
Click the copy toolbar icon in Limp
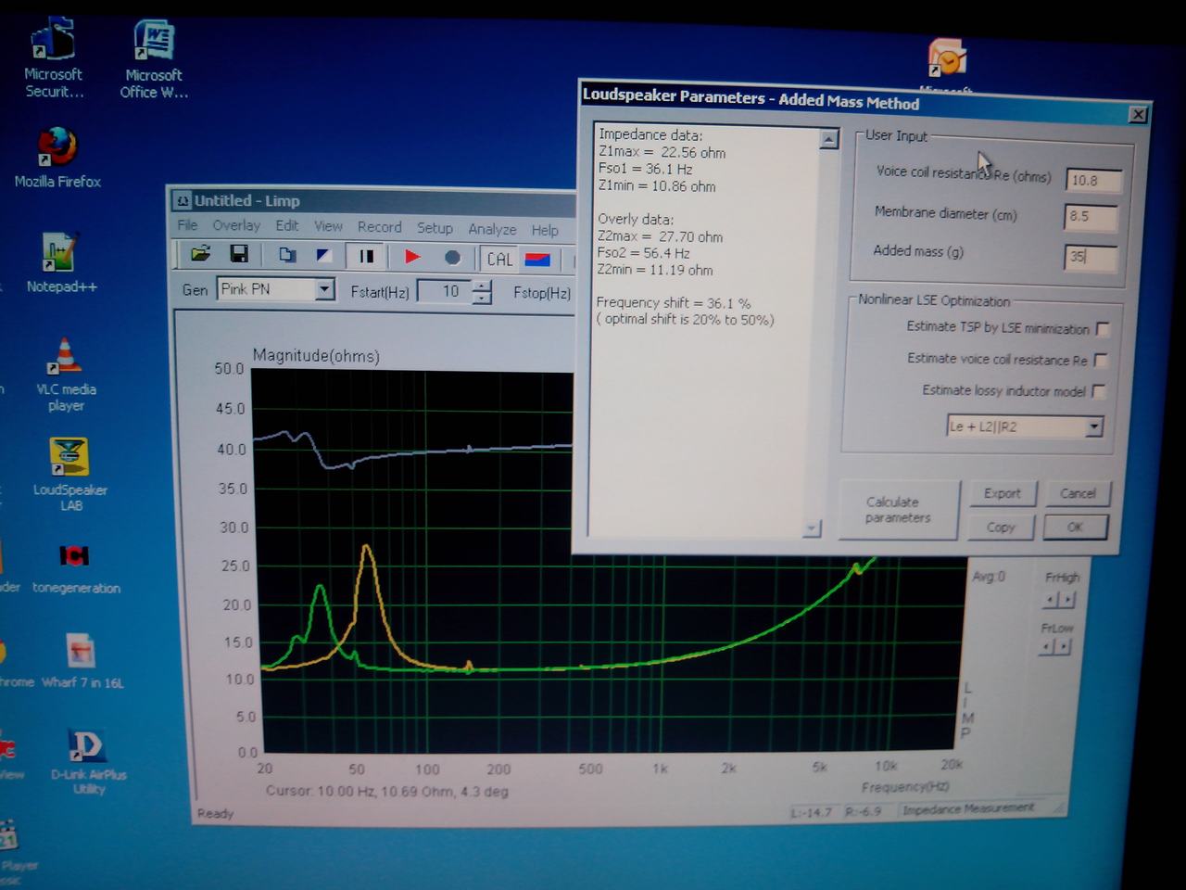point(288,255)
